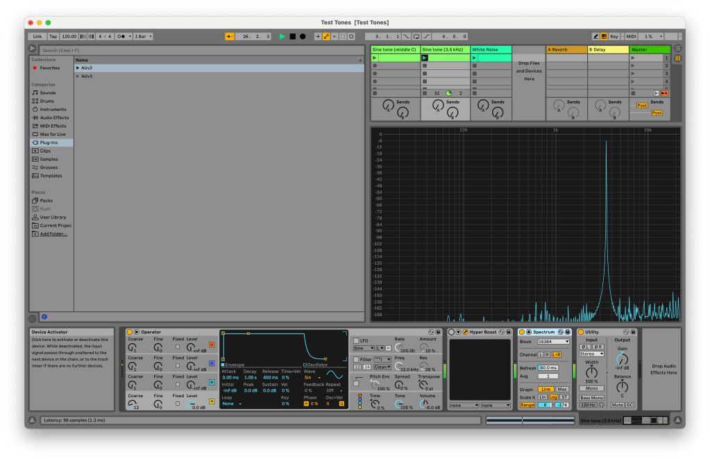Toggle the metronome button
This screenshot has height=461, width=710.
(122, 36)
